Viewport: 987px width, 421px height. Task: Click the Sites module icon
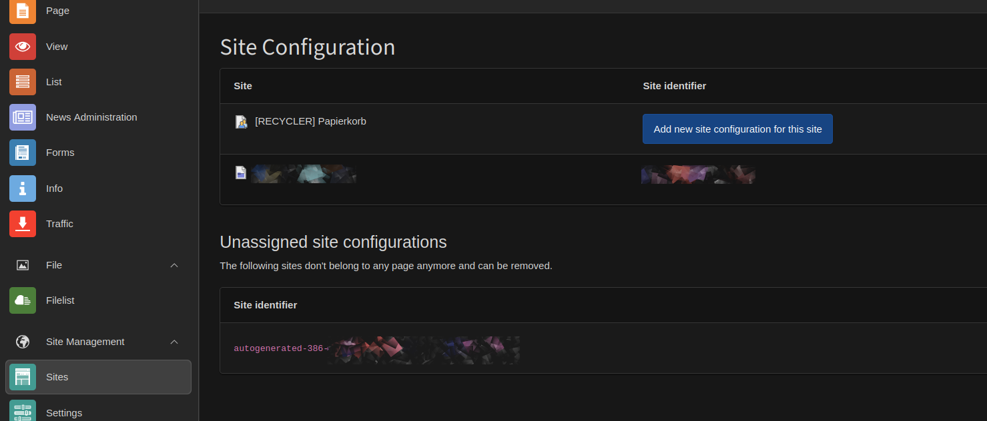tap(23, 377)
